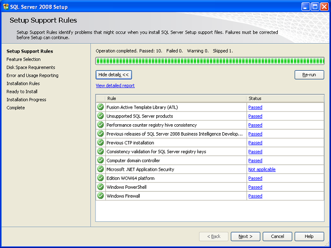The image size is (331, 248).
Task: Click green check icon beside Previous releases rule
Action: 101,134
